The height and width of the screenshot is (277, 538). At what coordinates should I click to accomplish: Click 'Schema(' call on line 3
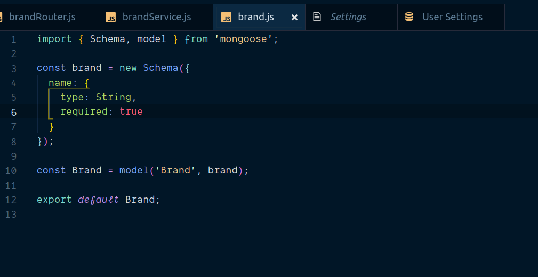click(164, 68)
